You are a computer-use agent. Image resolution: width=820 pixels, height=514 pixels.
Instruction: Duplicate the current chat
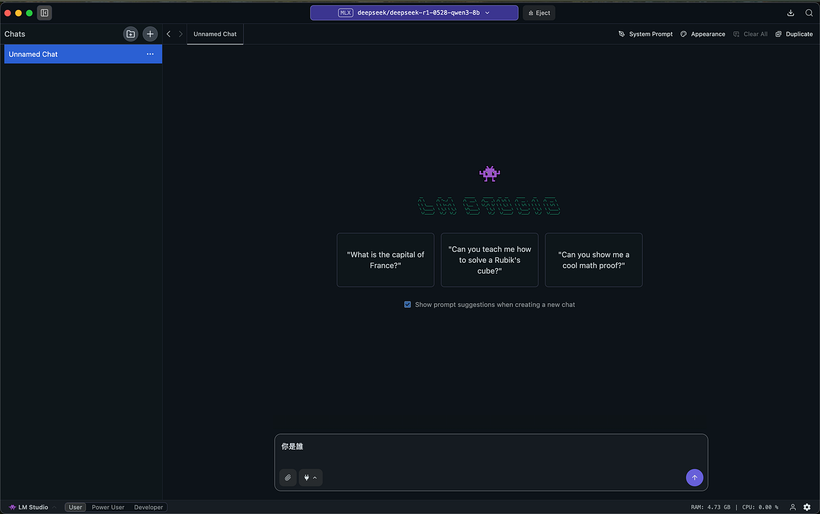click(x=794, y=34)
